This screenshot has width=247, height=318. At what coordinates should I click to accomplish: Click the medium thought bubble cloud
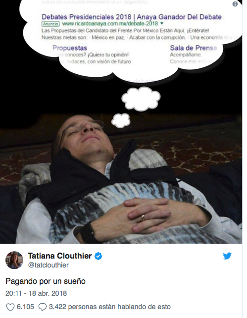141,99
